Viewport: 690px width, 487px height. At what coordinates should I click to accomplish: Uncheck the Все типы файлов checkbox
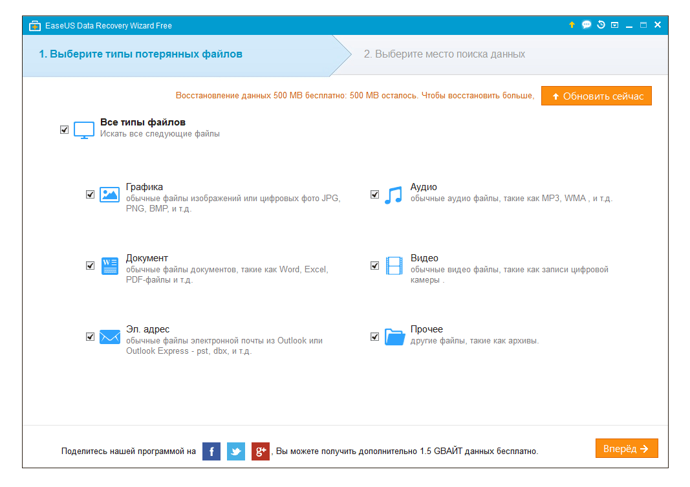(64, 129)
